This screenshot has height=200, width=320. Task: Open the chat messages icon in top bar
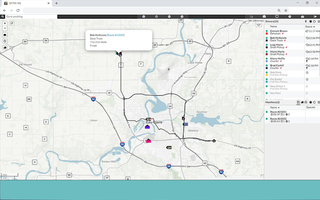click(251, 16)
